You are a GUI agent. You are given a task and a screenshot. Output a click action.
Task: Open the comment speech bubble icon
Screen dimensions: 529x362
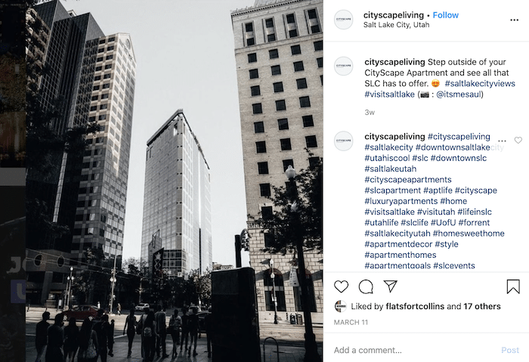(x=366, y=286)
